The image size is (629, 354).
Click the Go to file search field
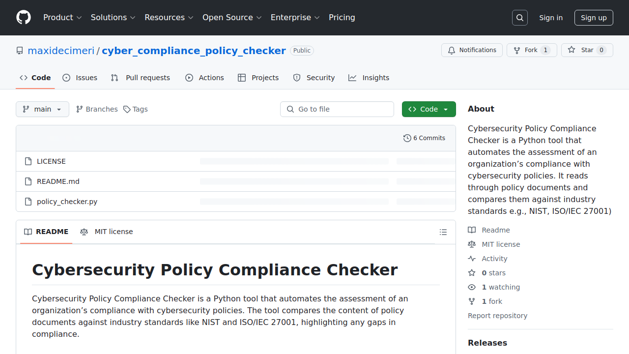click(337, 109)
